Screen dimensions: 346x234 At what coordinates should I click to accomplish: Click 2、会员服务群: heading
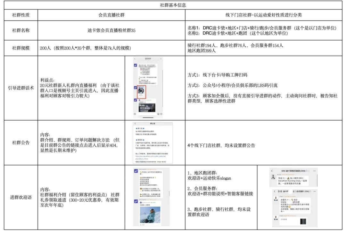(x=202, y=188)
